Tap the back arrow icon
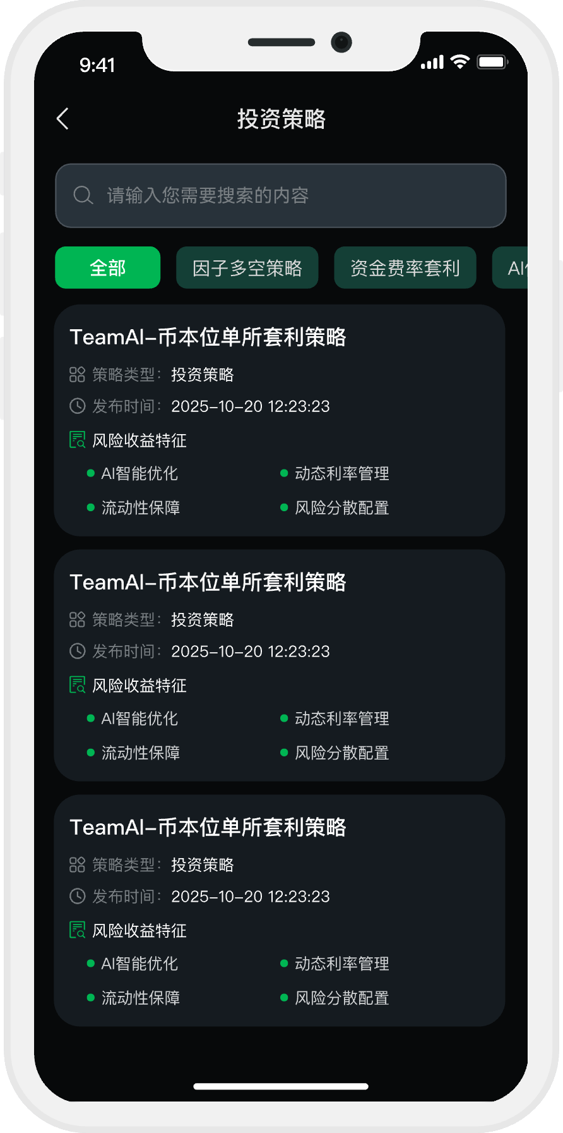Image resolution: width=563 pixels, height=1133 pixels. coord(62,119)
